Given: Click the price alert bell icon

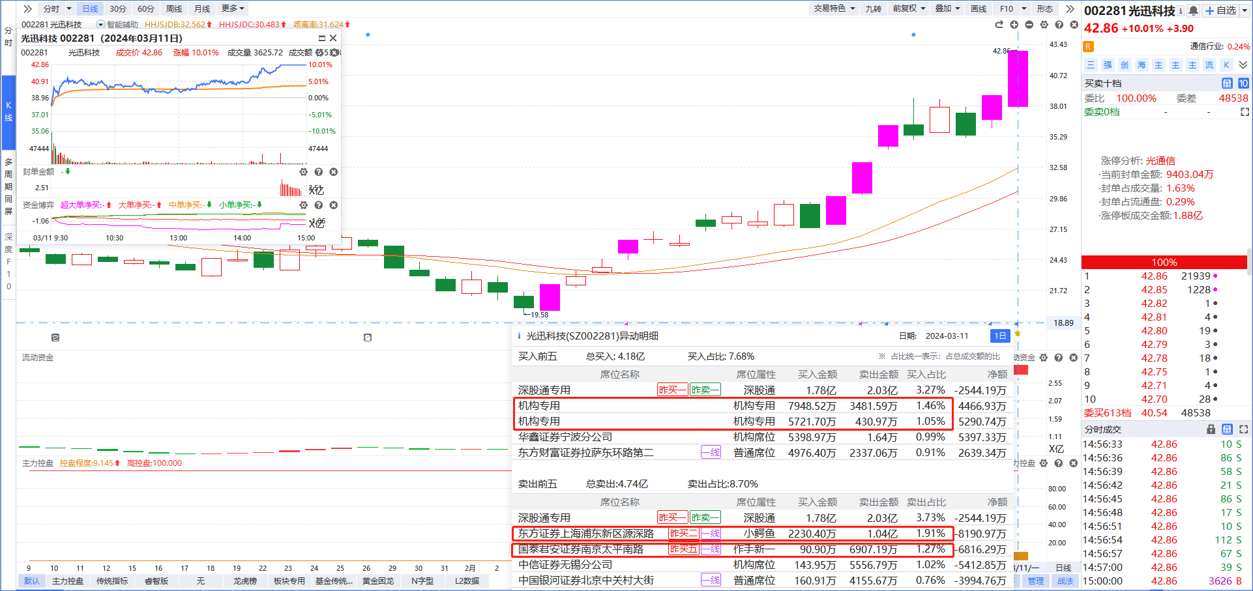Looking at the screenshot, I should click(1194, 10).
